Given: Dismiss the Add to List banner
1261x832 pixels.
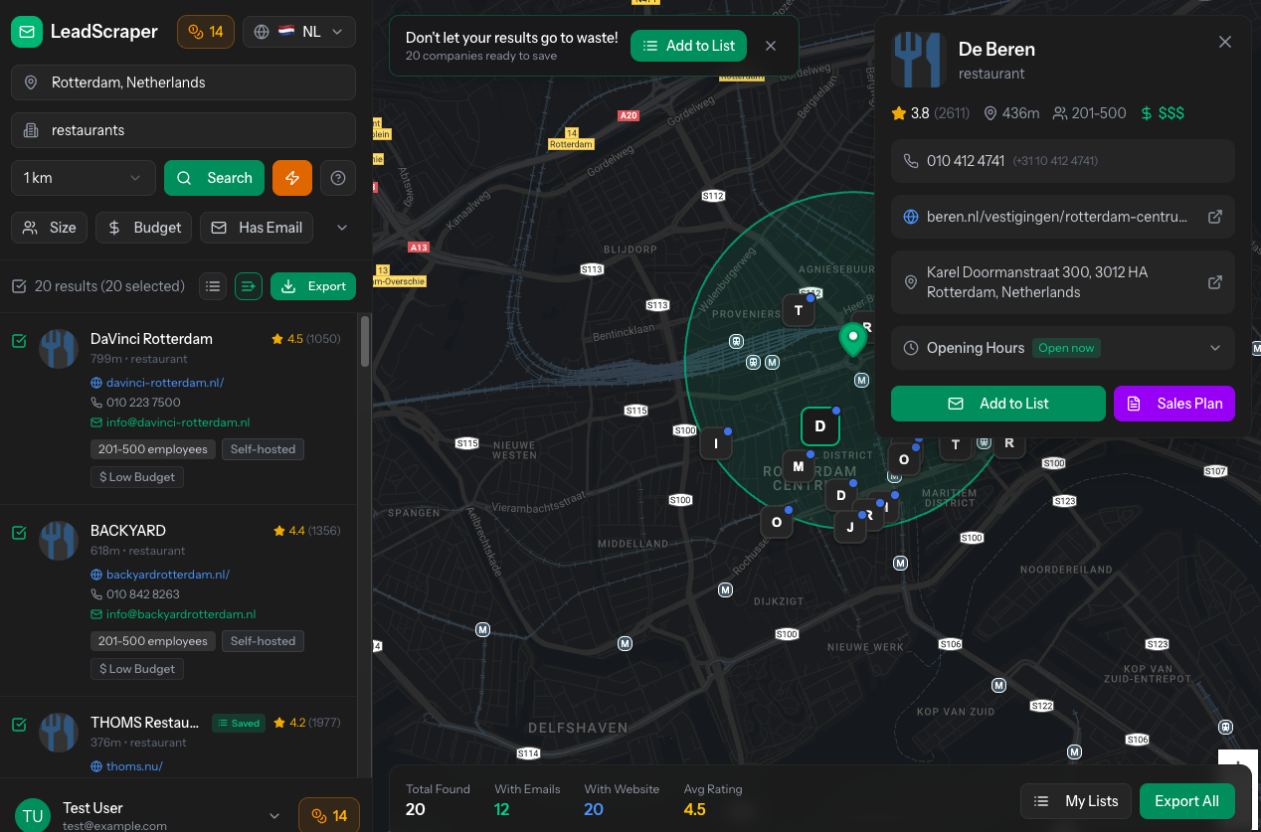Looking at the screenshot, I should click(x=771, y=46).
